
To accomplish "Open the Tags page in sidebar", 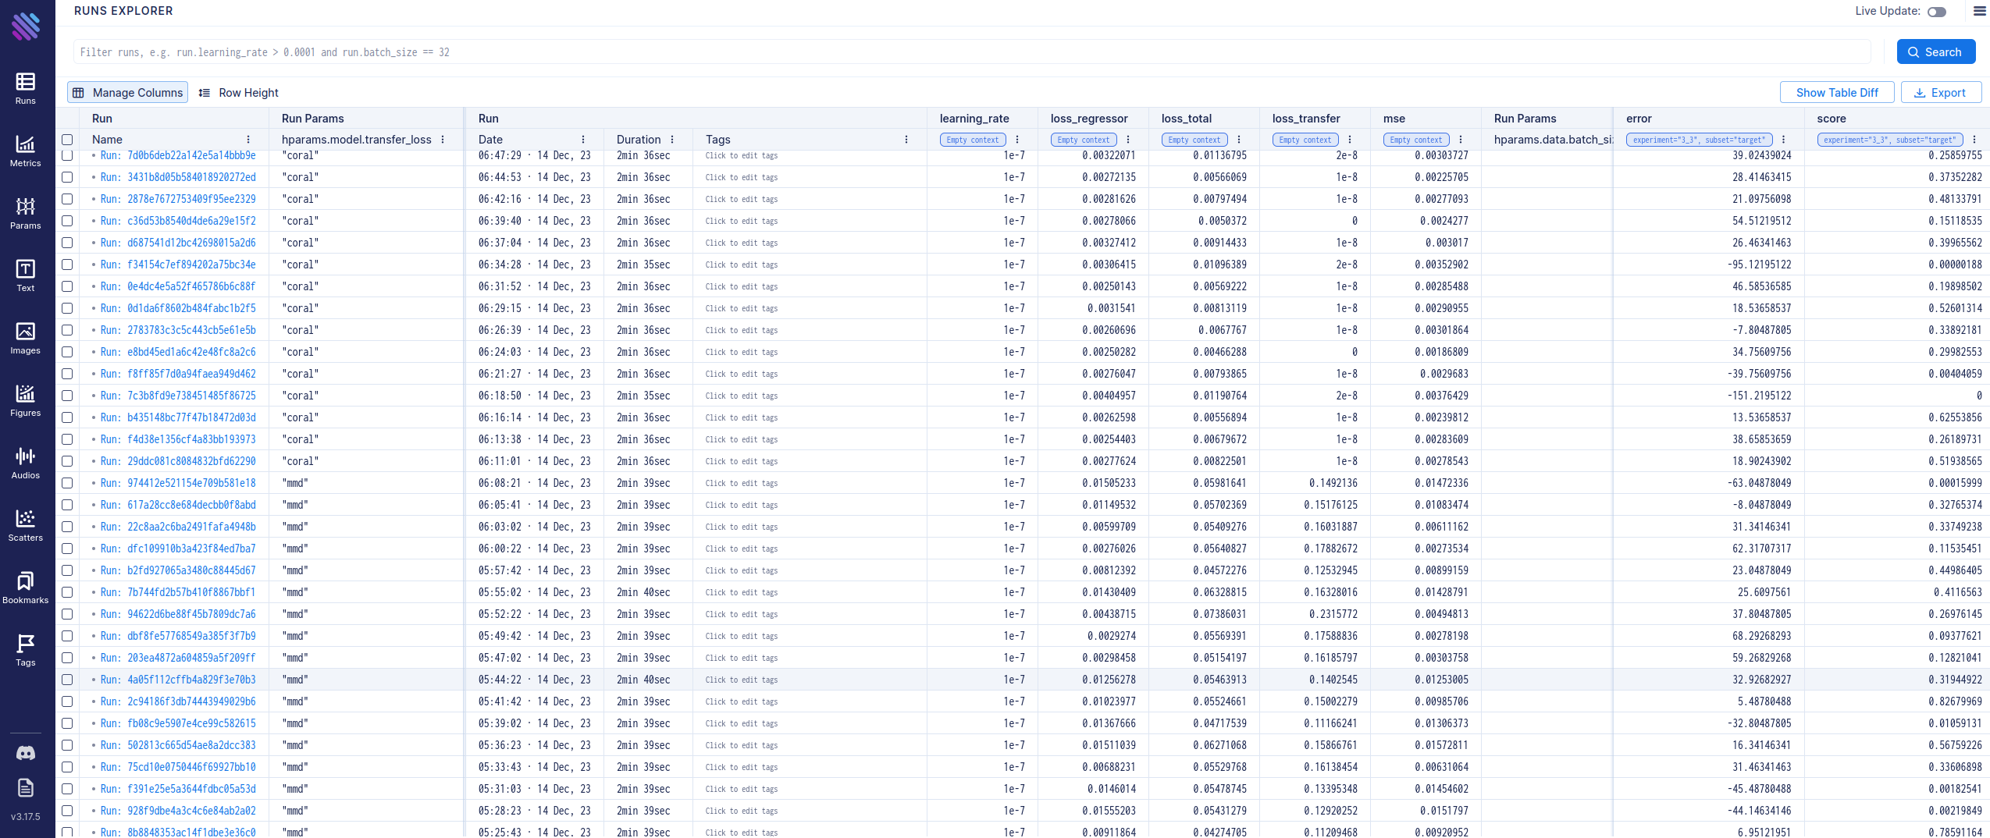I will (x=25, y=650).
